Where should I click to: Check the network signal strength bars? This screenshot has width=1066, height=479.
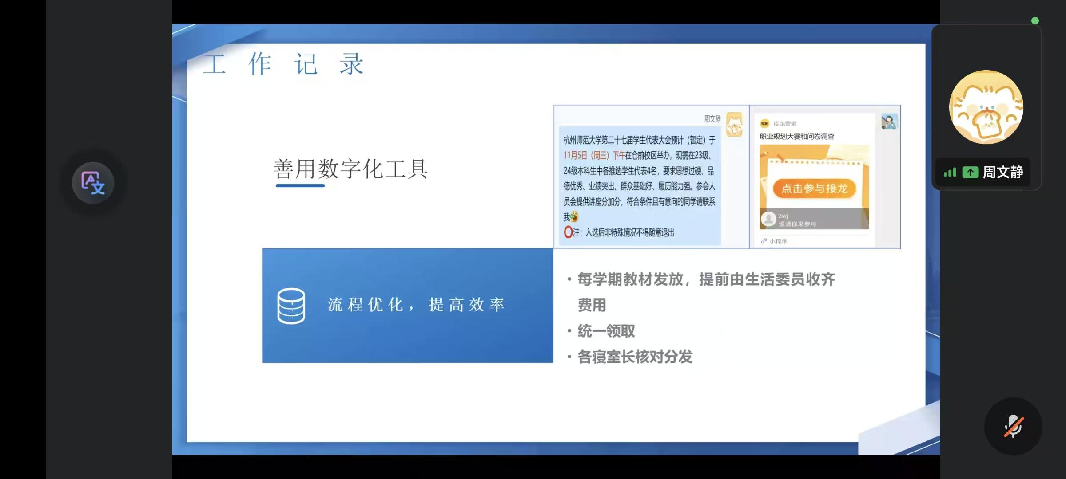pyautogui.click(x=950, y=173)
